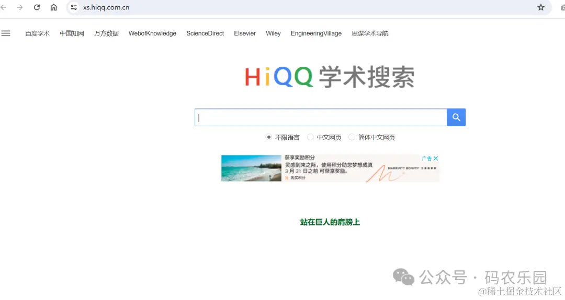Click the HiQQ 学术搜索 logo

click(330, 77)
